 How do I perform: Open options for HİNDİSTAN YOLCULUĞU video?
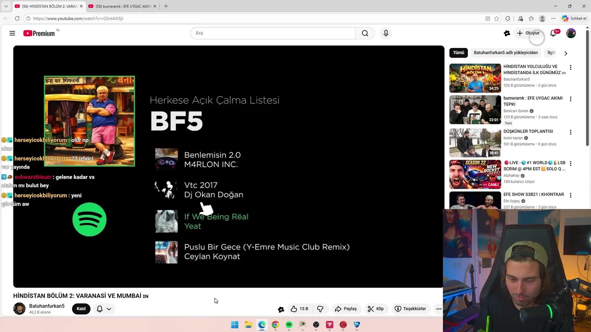tap(571, 67)
